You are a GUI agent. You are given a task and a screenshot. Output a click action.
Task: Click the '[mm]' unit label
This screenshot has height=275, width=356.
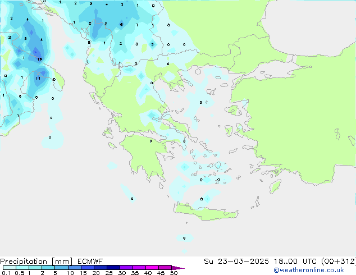[62, 262]
